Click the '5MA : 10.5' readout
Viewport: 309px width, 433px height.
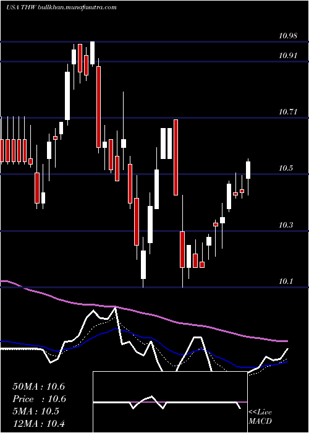[36, 411]
